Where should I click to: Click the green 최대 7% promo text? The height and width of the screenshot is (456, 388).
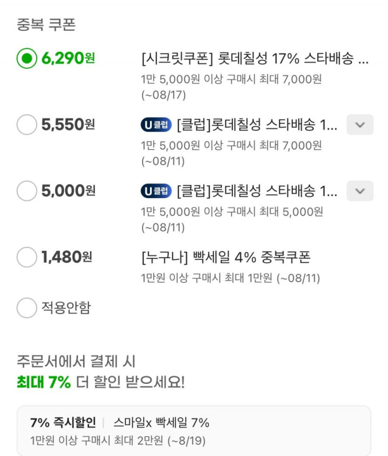pos(44,382)
